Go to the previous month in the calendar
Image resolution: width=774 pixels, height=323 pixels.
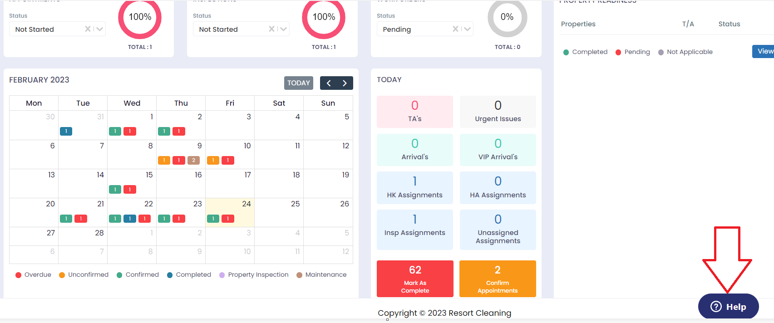click(329, 83)
